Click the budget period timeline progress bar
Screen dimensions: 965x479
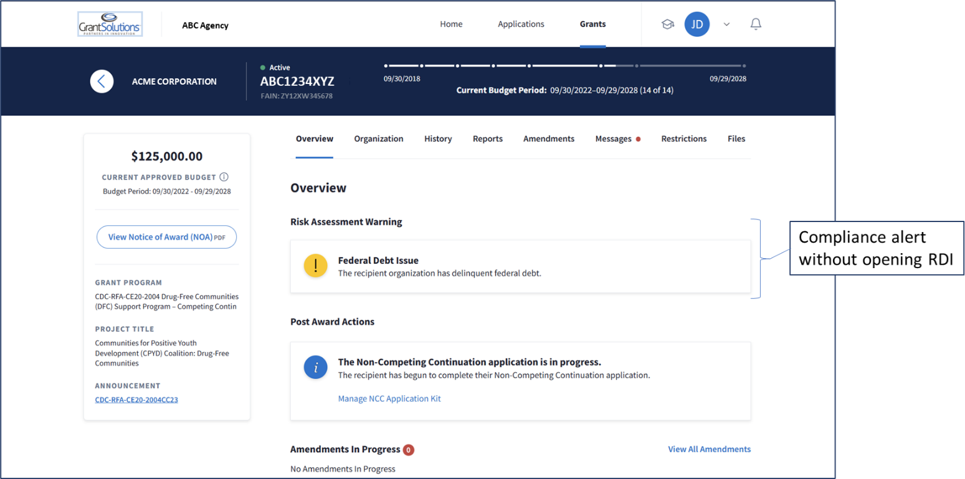[564, 65]
